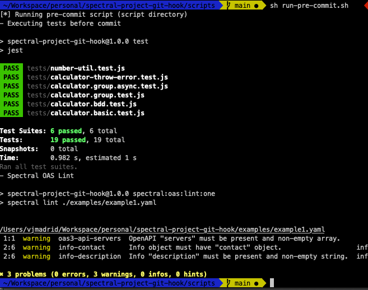This screenshot has width=368, height=290.
Task: Click the PASS badge for calculator.group.async.test.js
Action: click(x=11, y=86)
